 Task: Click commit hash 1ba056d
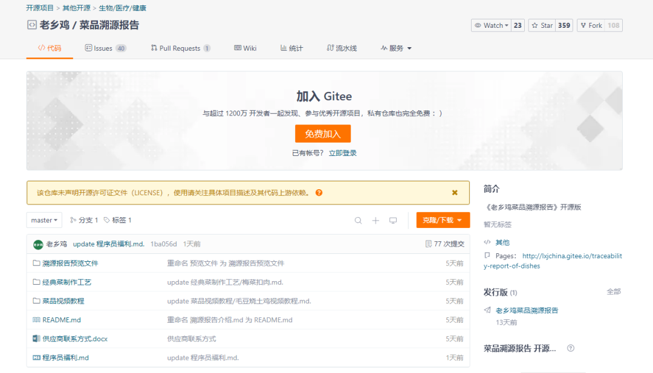(164, 244)
